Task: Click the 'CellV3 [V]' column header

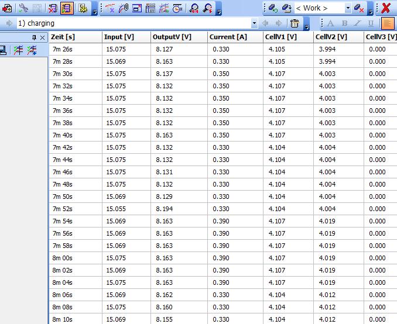Action: [x=381, y=37]
